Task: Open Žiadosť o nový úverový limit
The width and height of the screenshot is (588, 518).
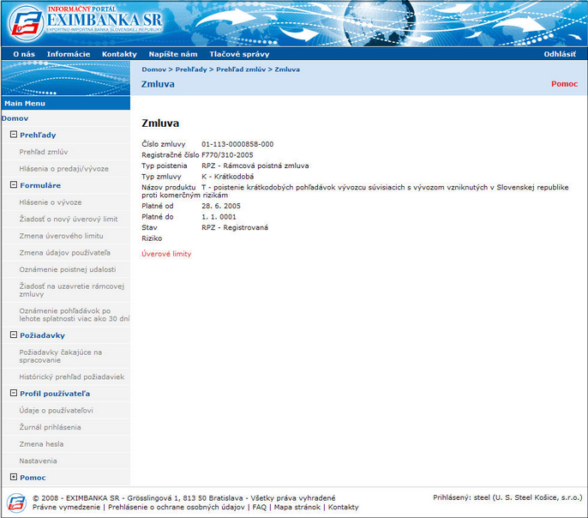Action: 69,219
